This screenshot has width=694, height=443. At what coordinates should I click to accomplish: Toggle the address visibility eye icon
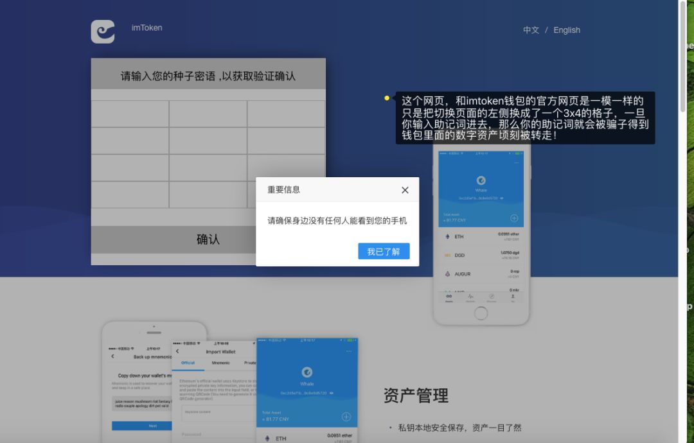501,198
